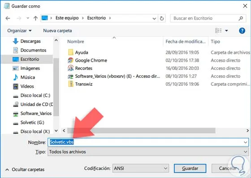Click the Transwiz compressed folder icon
251x178 pixels.
pyautogui.click(x=71, y=84)
